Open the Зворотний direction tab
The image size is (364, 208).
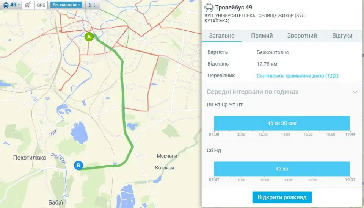tap(302, 36)
